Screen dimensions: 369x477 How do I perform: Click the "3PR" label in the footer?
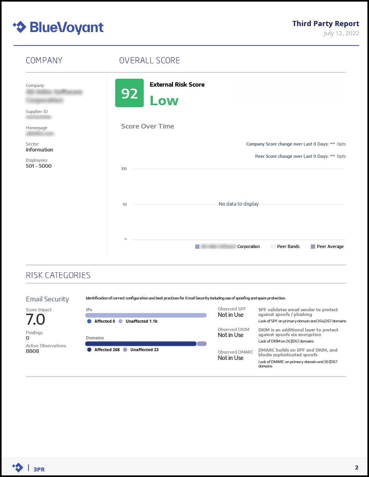[x=39, y=469]
